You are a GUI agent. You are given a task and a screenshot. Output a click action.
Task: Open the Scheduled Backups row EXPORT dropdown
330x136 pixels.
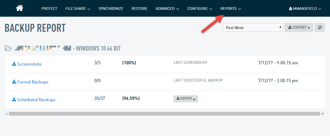tap(186, 99)
